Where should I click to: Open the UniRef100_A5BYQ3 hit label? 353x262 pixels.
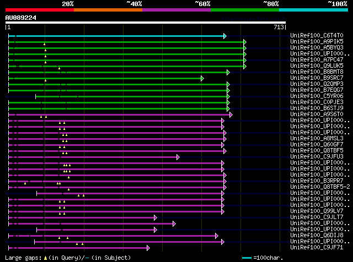pos(317,48)
